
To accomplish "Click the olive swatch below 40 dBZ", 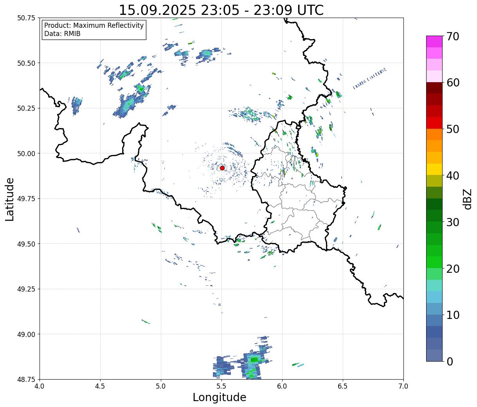I will (434, 181).
